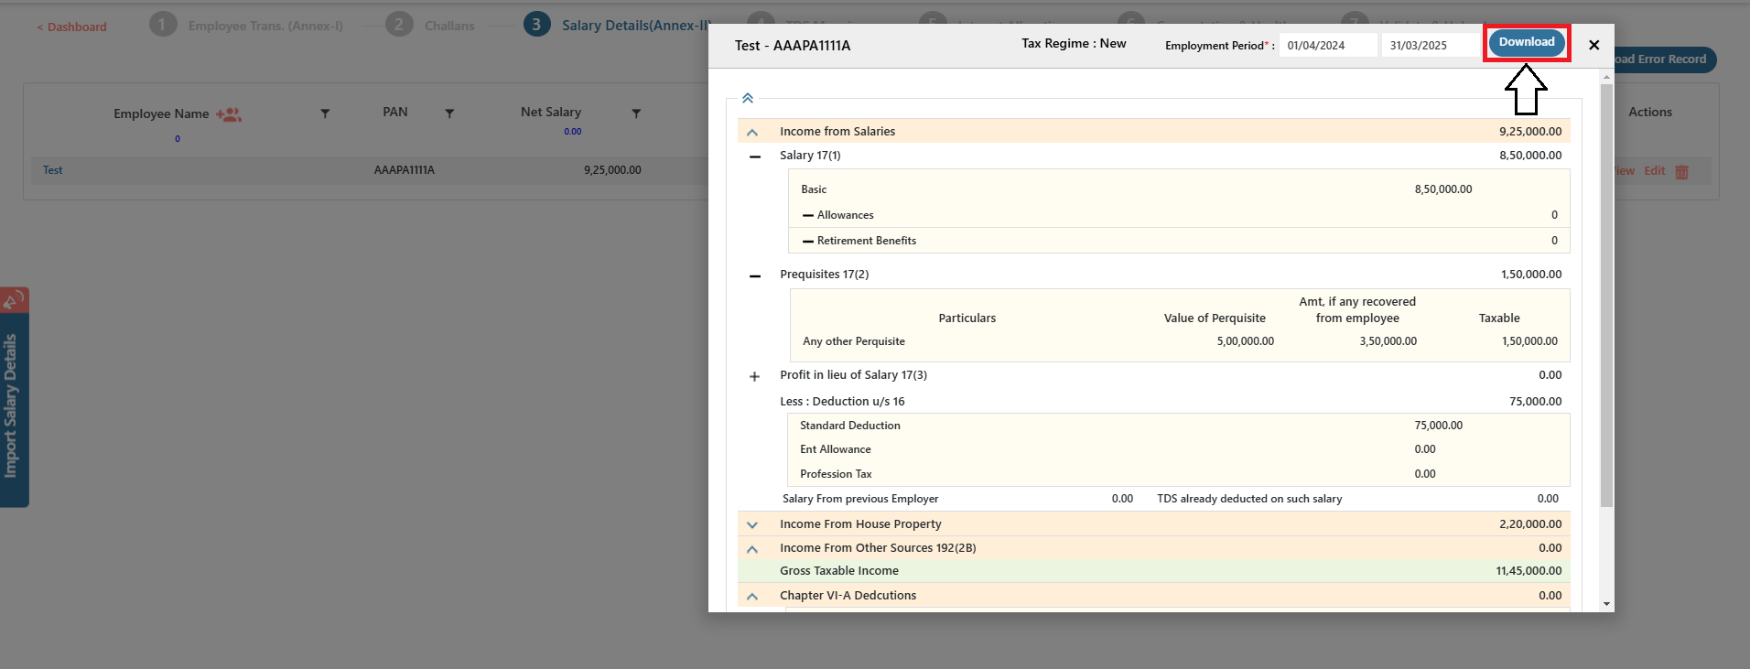Open step 2 Challans
The image size is (1750, 669).
tap(431, 25)
